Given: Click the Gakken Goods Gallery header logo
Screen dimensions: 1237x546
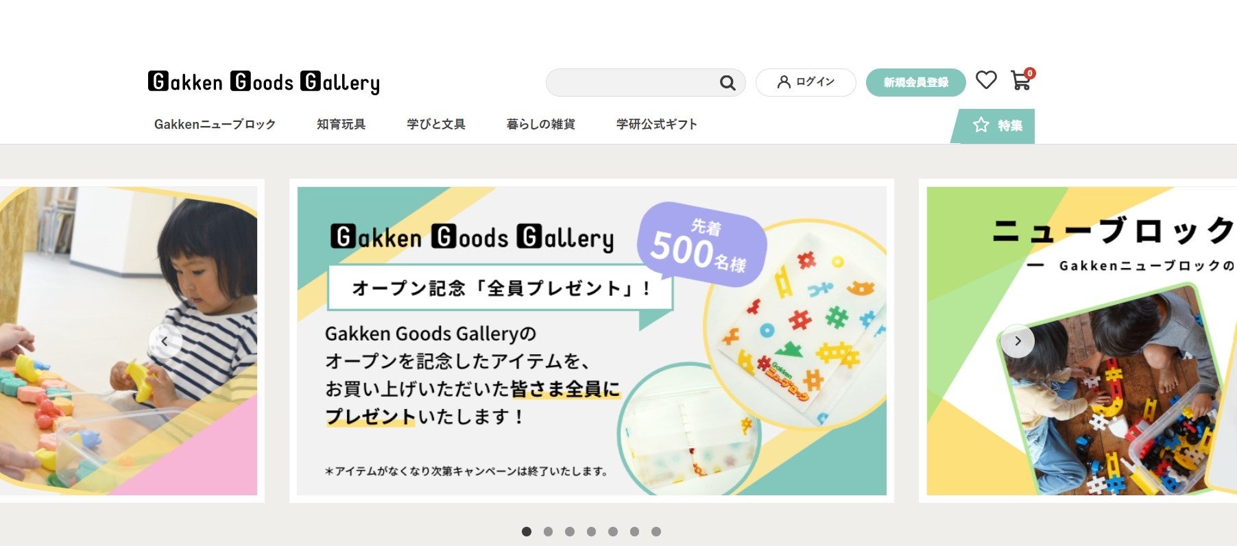Looking at the screenshot, I should pyautogui.click(x=264, y=82).
